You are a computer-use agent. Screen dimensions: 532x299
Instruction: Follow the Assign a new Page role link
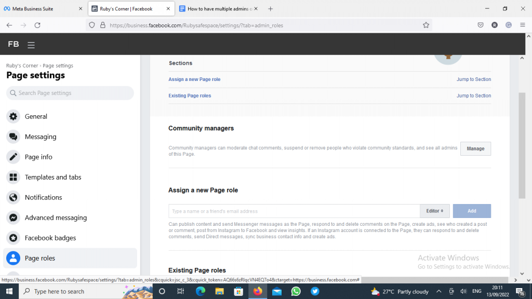click(194, 79)
